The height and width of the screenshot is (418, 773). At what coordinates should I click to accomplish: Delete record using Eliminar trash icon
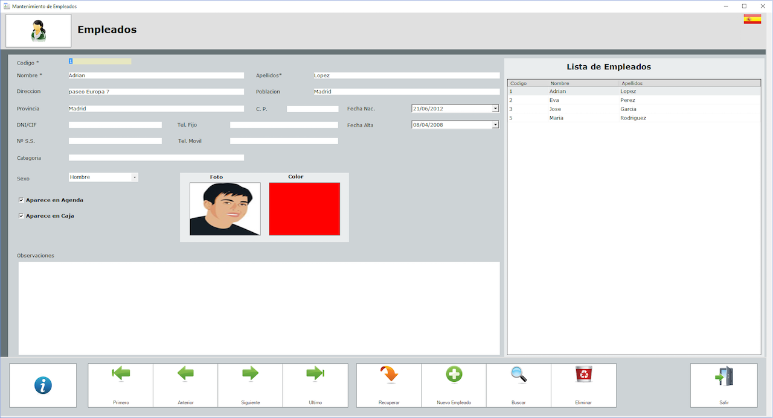pos(583,385)
